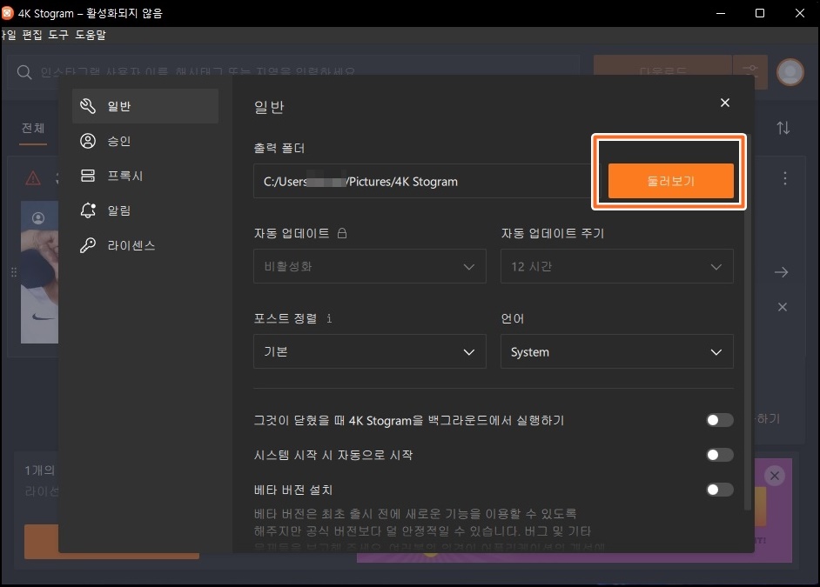Viewport: 820px width, 587px height.
Task: Open the 자동 업데이트 주기 dropdown
Action: [617, 266]
